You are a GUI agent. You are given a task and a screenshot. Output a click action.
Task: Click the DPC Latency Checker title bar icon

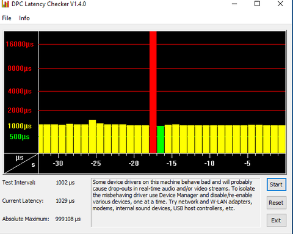coord(5,4)
